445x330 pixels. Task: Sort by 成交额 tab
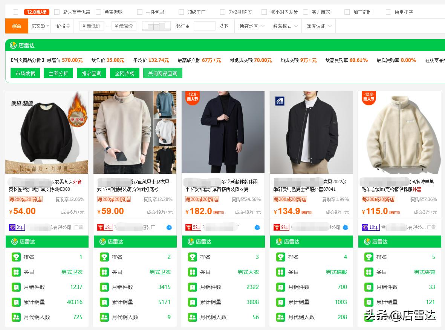[x=40, y=26]
